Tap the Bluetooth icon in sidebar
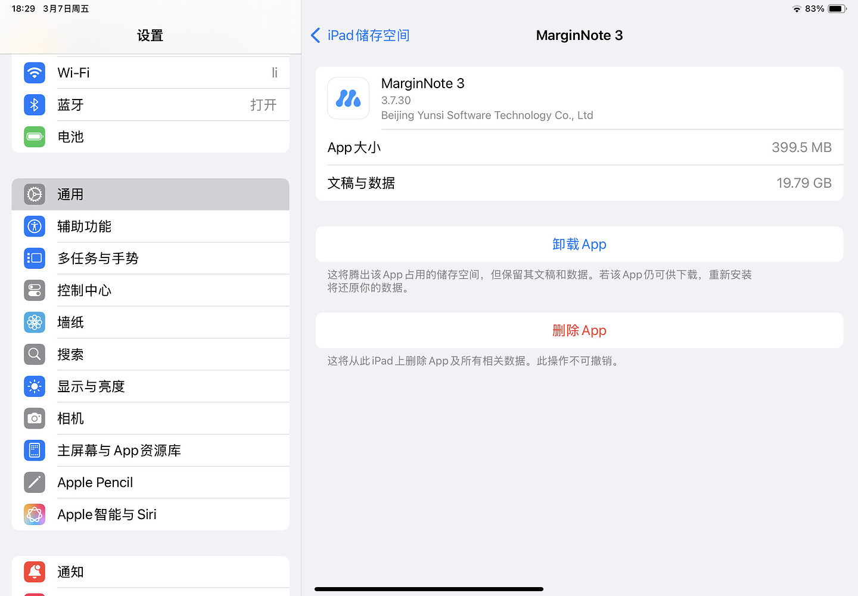 tap(35, 105)
